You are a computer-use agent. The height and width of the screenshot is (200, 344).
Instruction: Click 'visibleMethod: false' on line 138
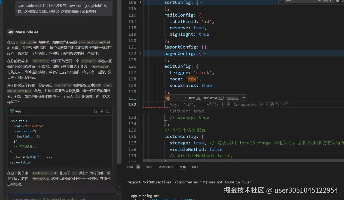tap(196, 149)
